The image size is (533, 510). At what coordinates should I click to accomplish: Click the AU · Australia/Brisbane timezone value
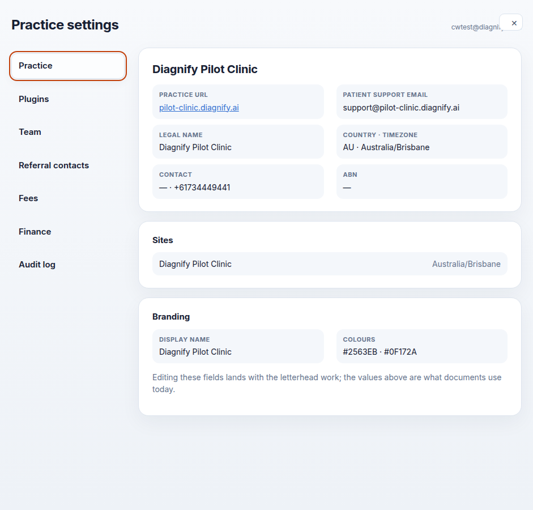pyautogui.click(x=386, y=147)
